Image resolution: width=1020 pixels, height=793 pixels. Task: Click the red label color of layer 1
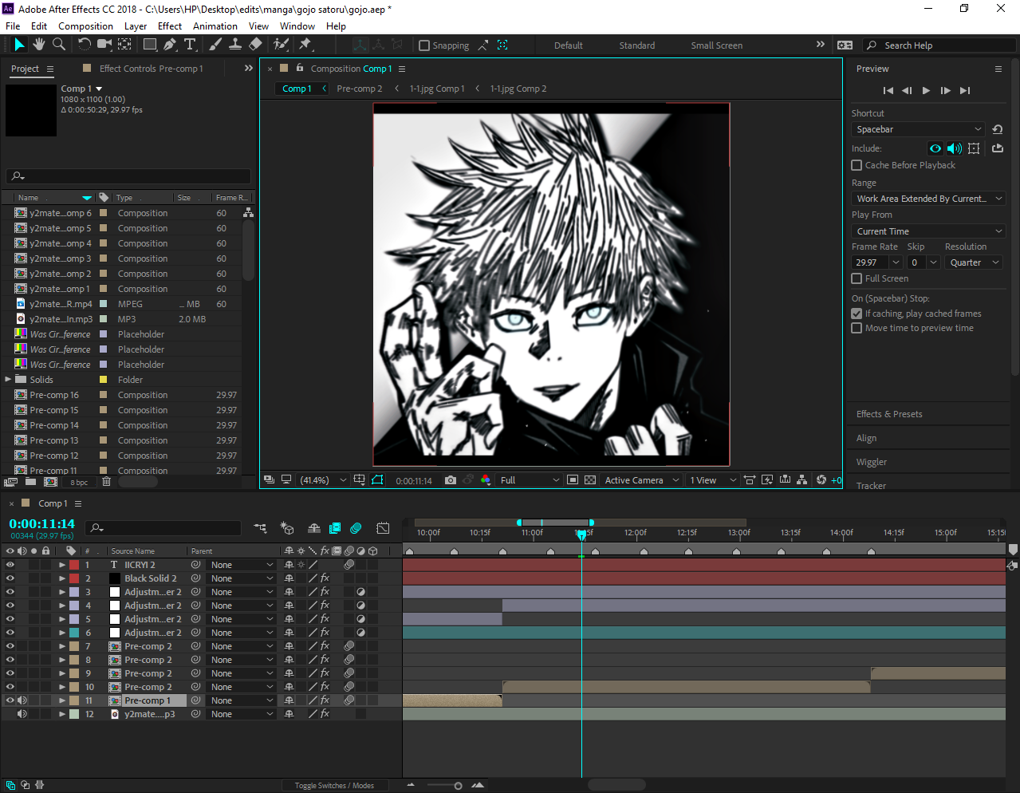point(74,565)
